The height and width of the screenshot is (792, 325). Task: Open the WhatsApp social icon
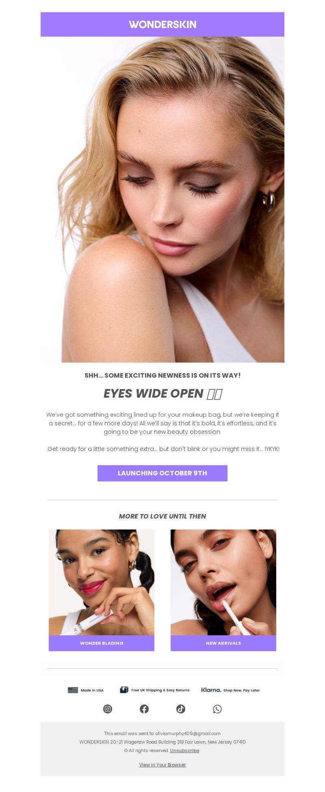point(217,709)
